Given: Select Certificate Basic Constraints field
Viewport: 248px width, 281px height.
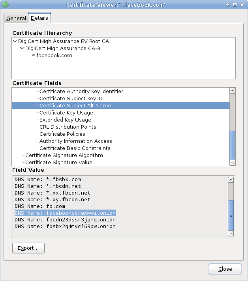Looking at the screenshot, I should pos(75,148).
